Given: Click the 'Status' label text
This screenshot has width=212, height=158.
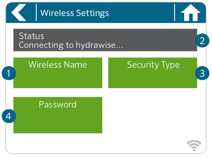Looking at the screenshot, I should coord(31,36).
